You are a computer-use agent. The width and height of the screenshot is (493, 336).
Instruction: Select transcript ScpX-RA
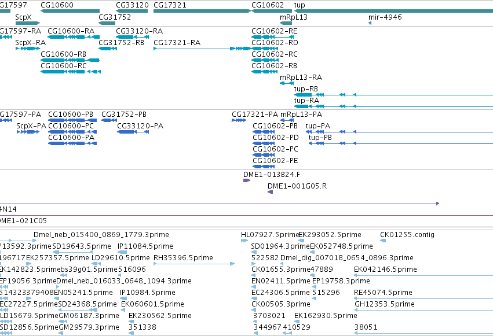pyautogui.click(x=31, y=43)
